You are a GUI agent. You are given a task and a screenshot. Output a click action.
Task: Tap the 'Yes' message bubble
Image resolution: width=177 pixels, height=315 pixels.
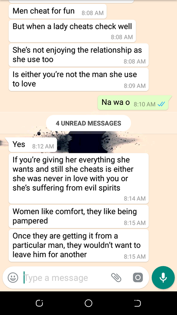tap(33, 145)
